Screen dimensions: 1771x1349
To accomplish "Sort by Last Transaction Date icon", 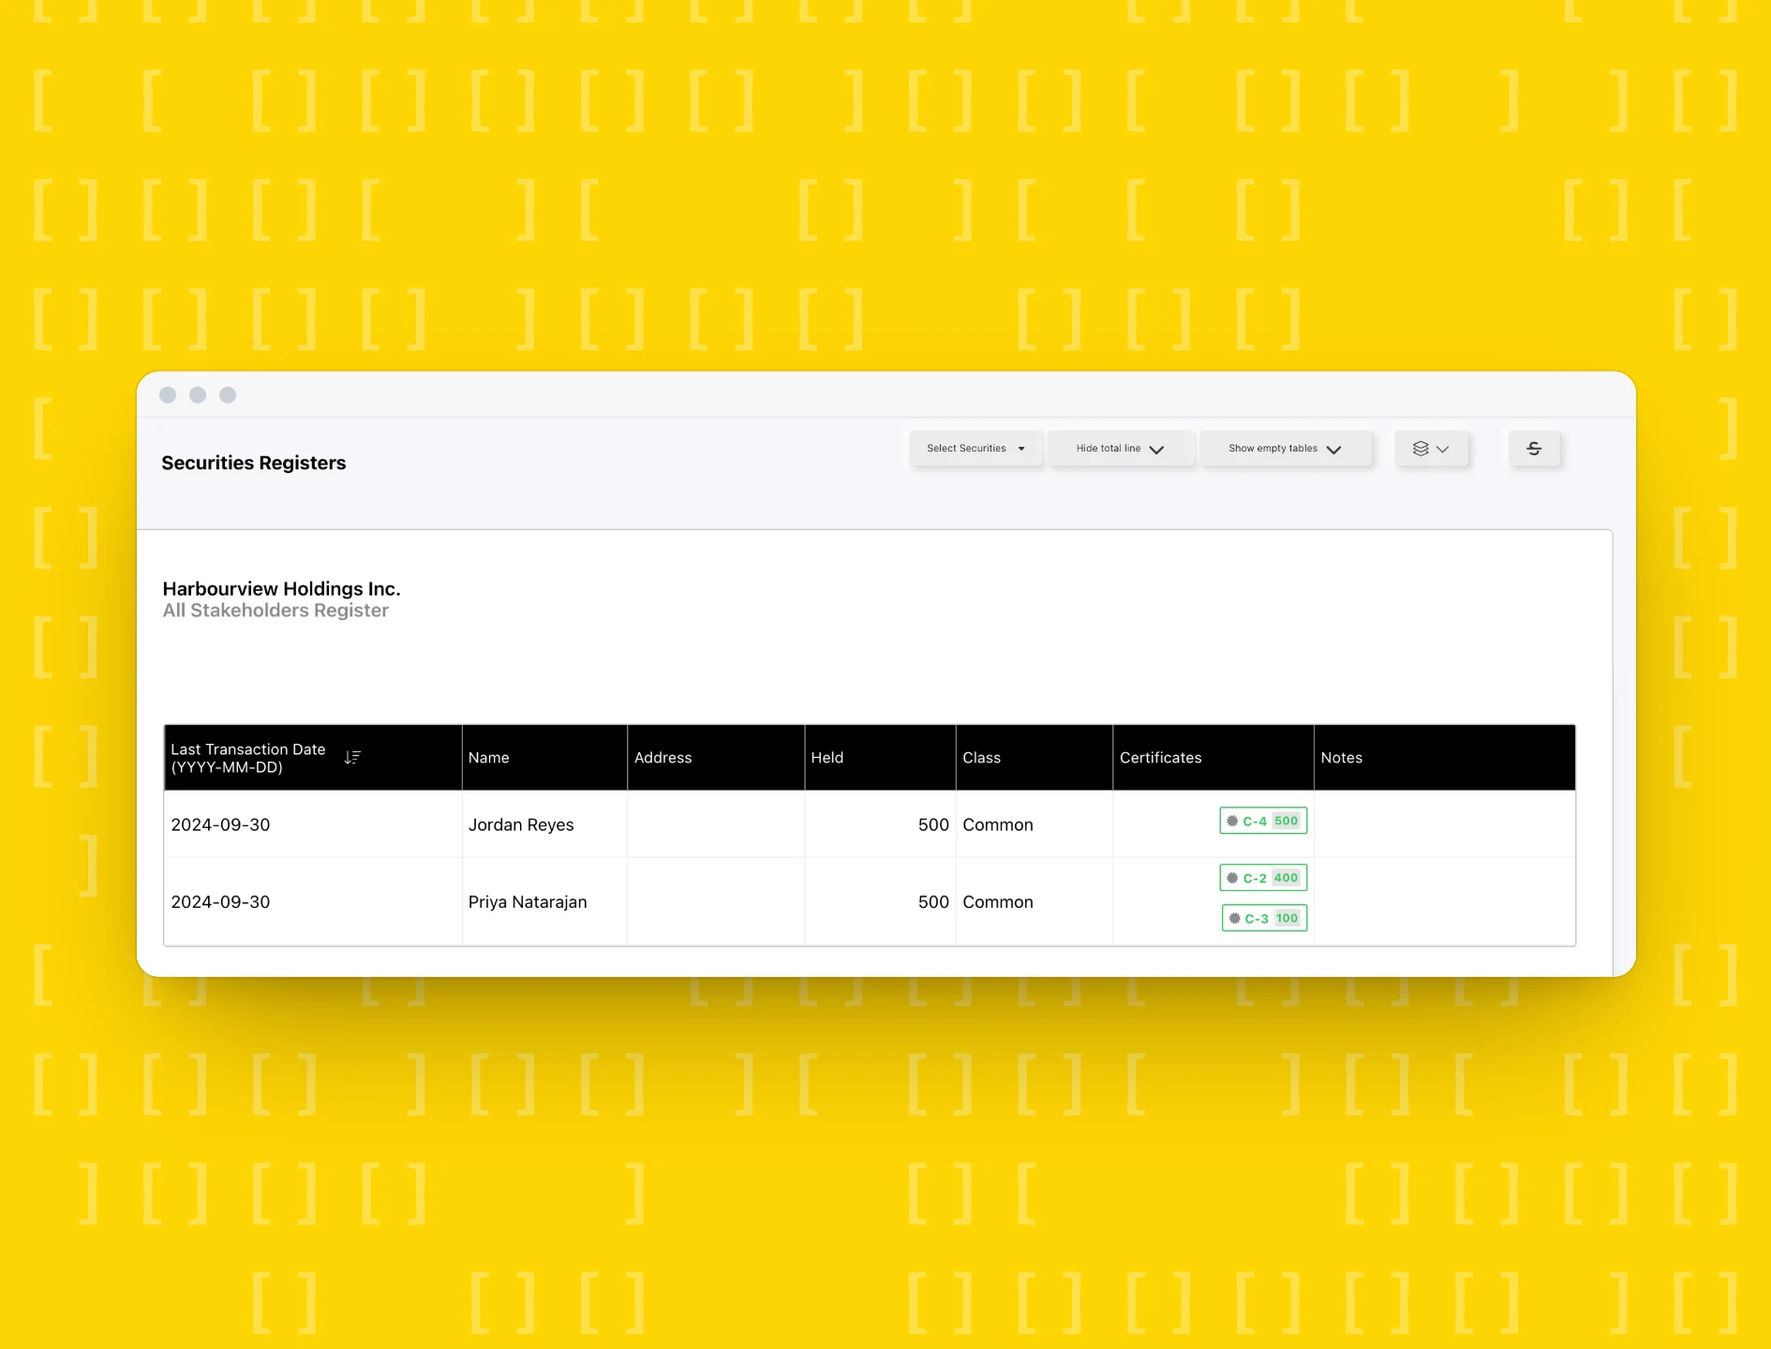I will click(x=352, y=757).
